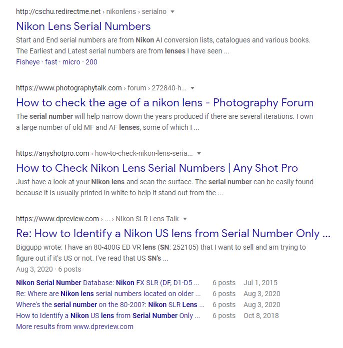Click "More results from www.dpreview.com"

coord(74,327)
